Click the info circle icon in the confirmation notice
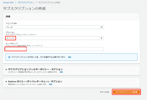Screen dimensions: 147x100 pos(9,57)
